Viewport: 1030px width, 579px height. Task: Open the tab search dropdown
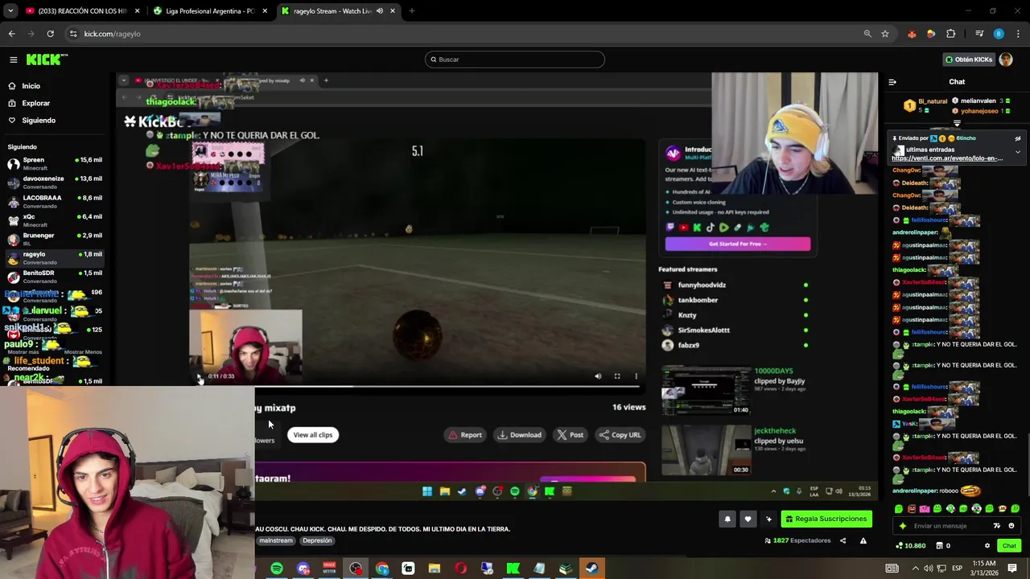click(x=10, y=11)
